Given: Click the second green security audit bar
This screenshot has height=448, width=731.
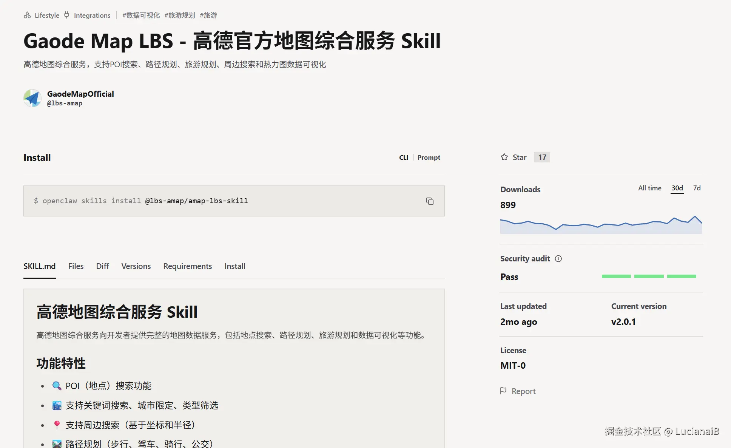Looking at the screenshot, I should (x=649, y=277).
